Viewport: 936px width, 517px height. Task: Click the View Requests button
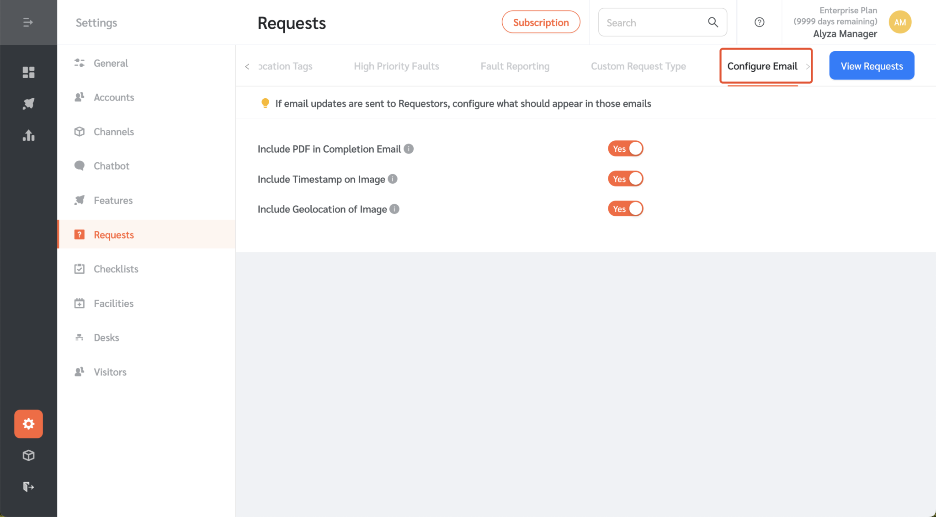[871, 65]
